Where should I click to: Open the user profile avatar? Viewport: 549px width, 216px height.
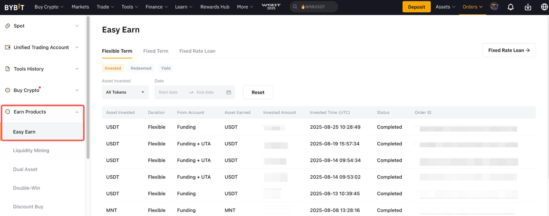coord(494,7)
